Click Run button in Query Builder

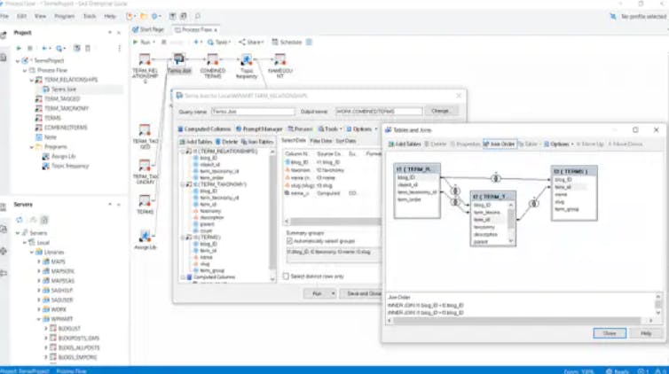[x=317, y=293]
